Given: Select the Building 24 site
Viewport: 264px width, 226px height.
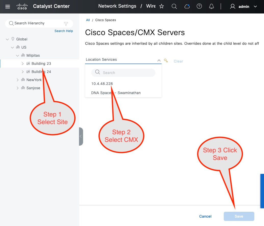Looking at the screenshot, I should (x=41, y=72).
